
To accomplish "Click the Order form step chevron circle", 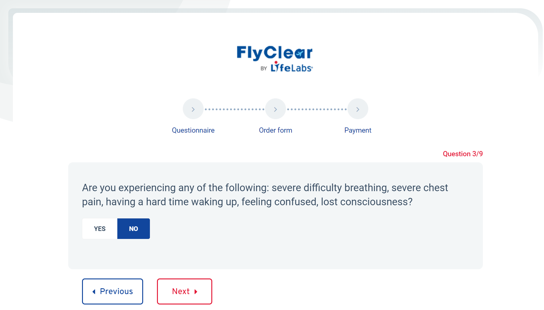I will point(275,109).
